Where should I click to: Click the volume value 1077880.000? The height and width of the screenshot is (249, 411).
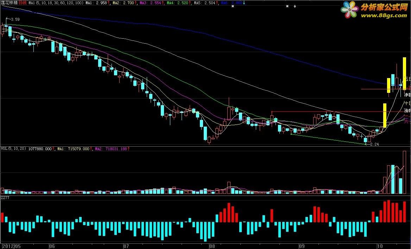tap(40, 149)
